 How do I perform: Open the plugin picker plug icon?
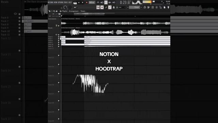(168, 8)
